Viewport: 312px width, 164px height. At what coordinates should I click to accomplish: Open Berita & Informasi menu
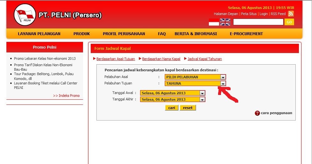coord(196,34)
